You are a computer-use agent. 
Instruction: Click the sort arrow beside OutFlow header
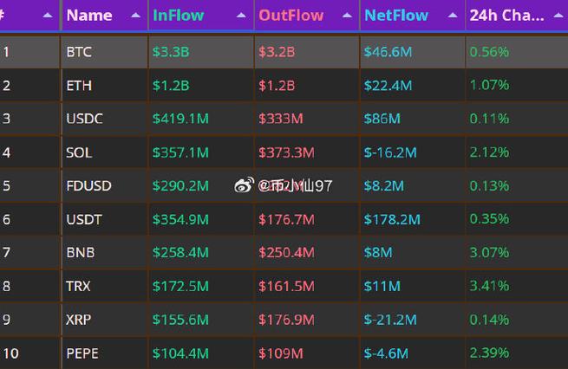[x=347, y=16]
